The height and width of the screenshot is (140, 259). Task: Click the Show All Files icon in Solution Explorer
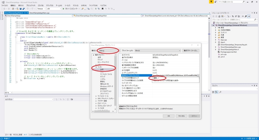[x=239, y=16]
